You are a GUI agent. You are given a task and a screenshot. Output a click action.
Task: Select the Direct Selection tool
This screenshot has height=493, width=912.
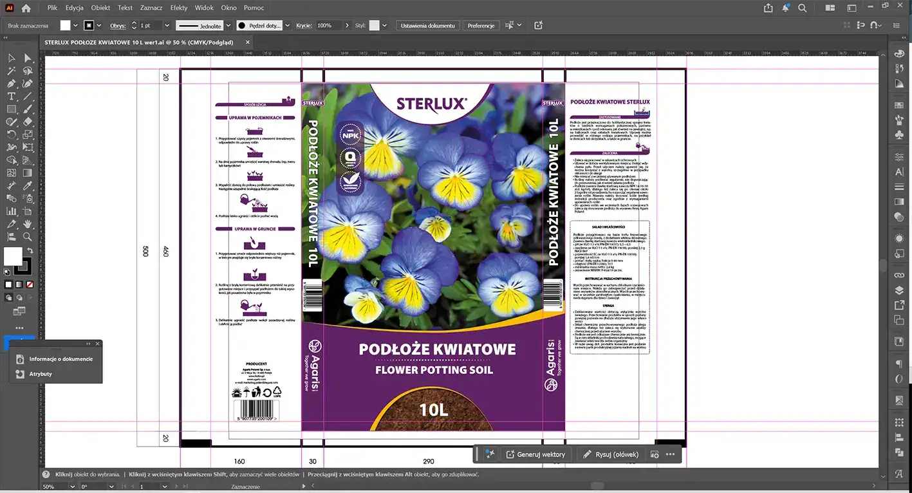coord(28,58)
